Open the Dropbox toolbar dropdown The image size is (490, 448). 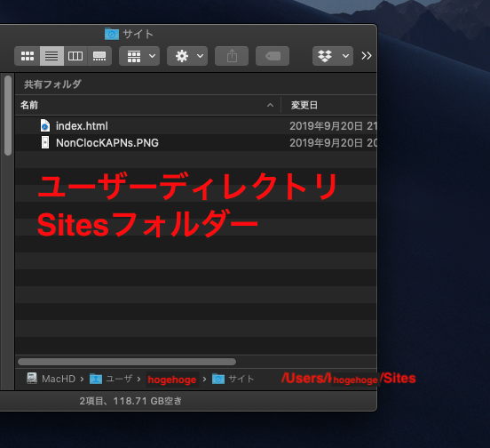coord(333,56)
